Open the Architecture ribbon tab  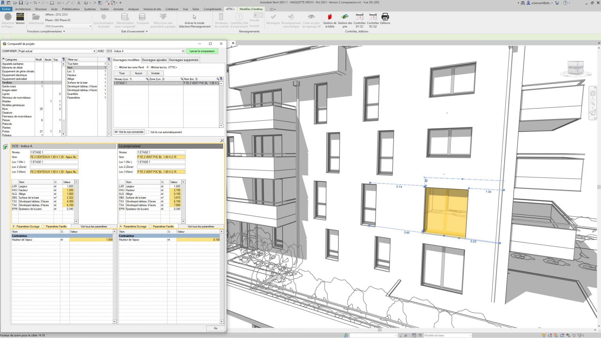[x=23, y=9]
